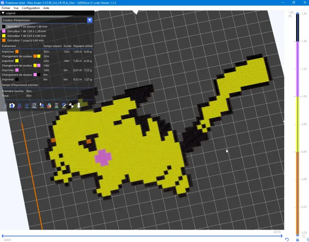Toggle seams visibility icon
Image resolution: width=309 pixels, height=242 pixels.
click(34, 106)
